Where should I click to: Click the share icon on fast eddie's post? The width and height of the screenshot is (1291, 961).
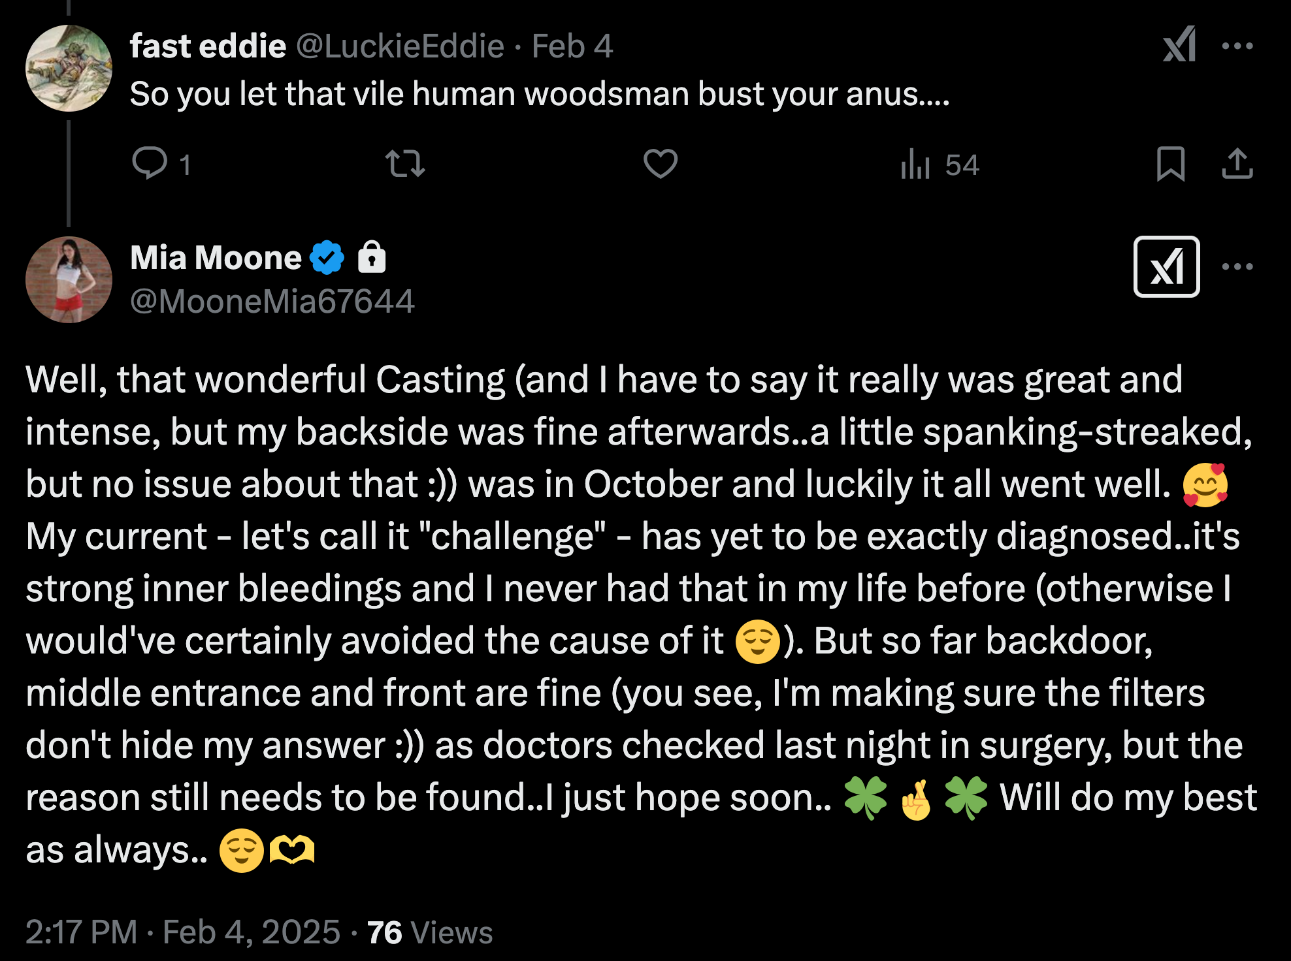(x=1237, y=163)
